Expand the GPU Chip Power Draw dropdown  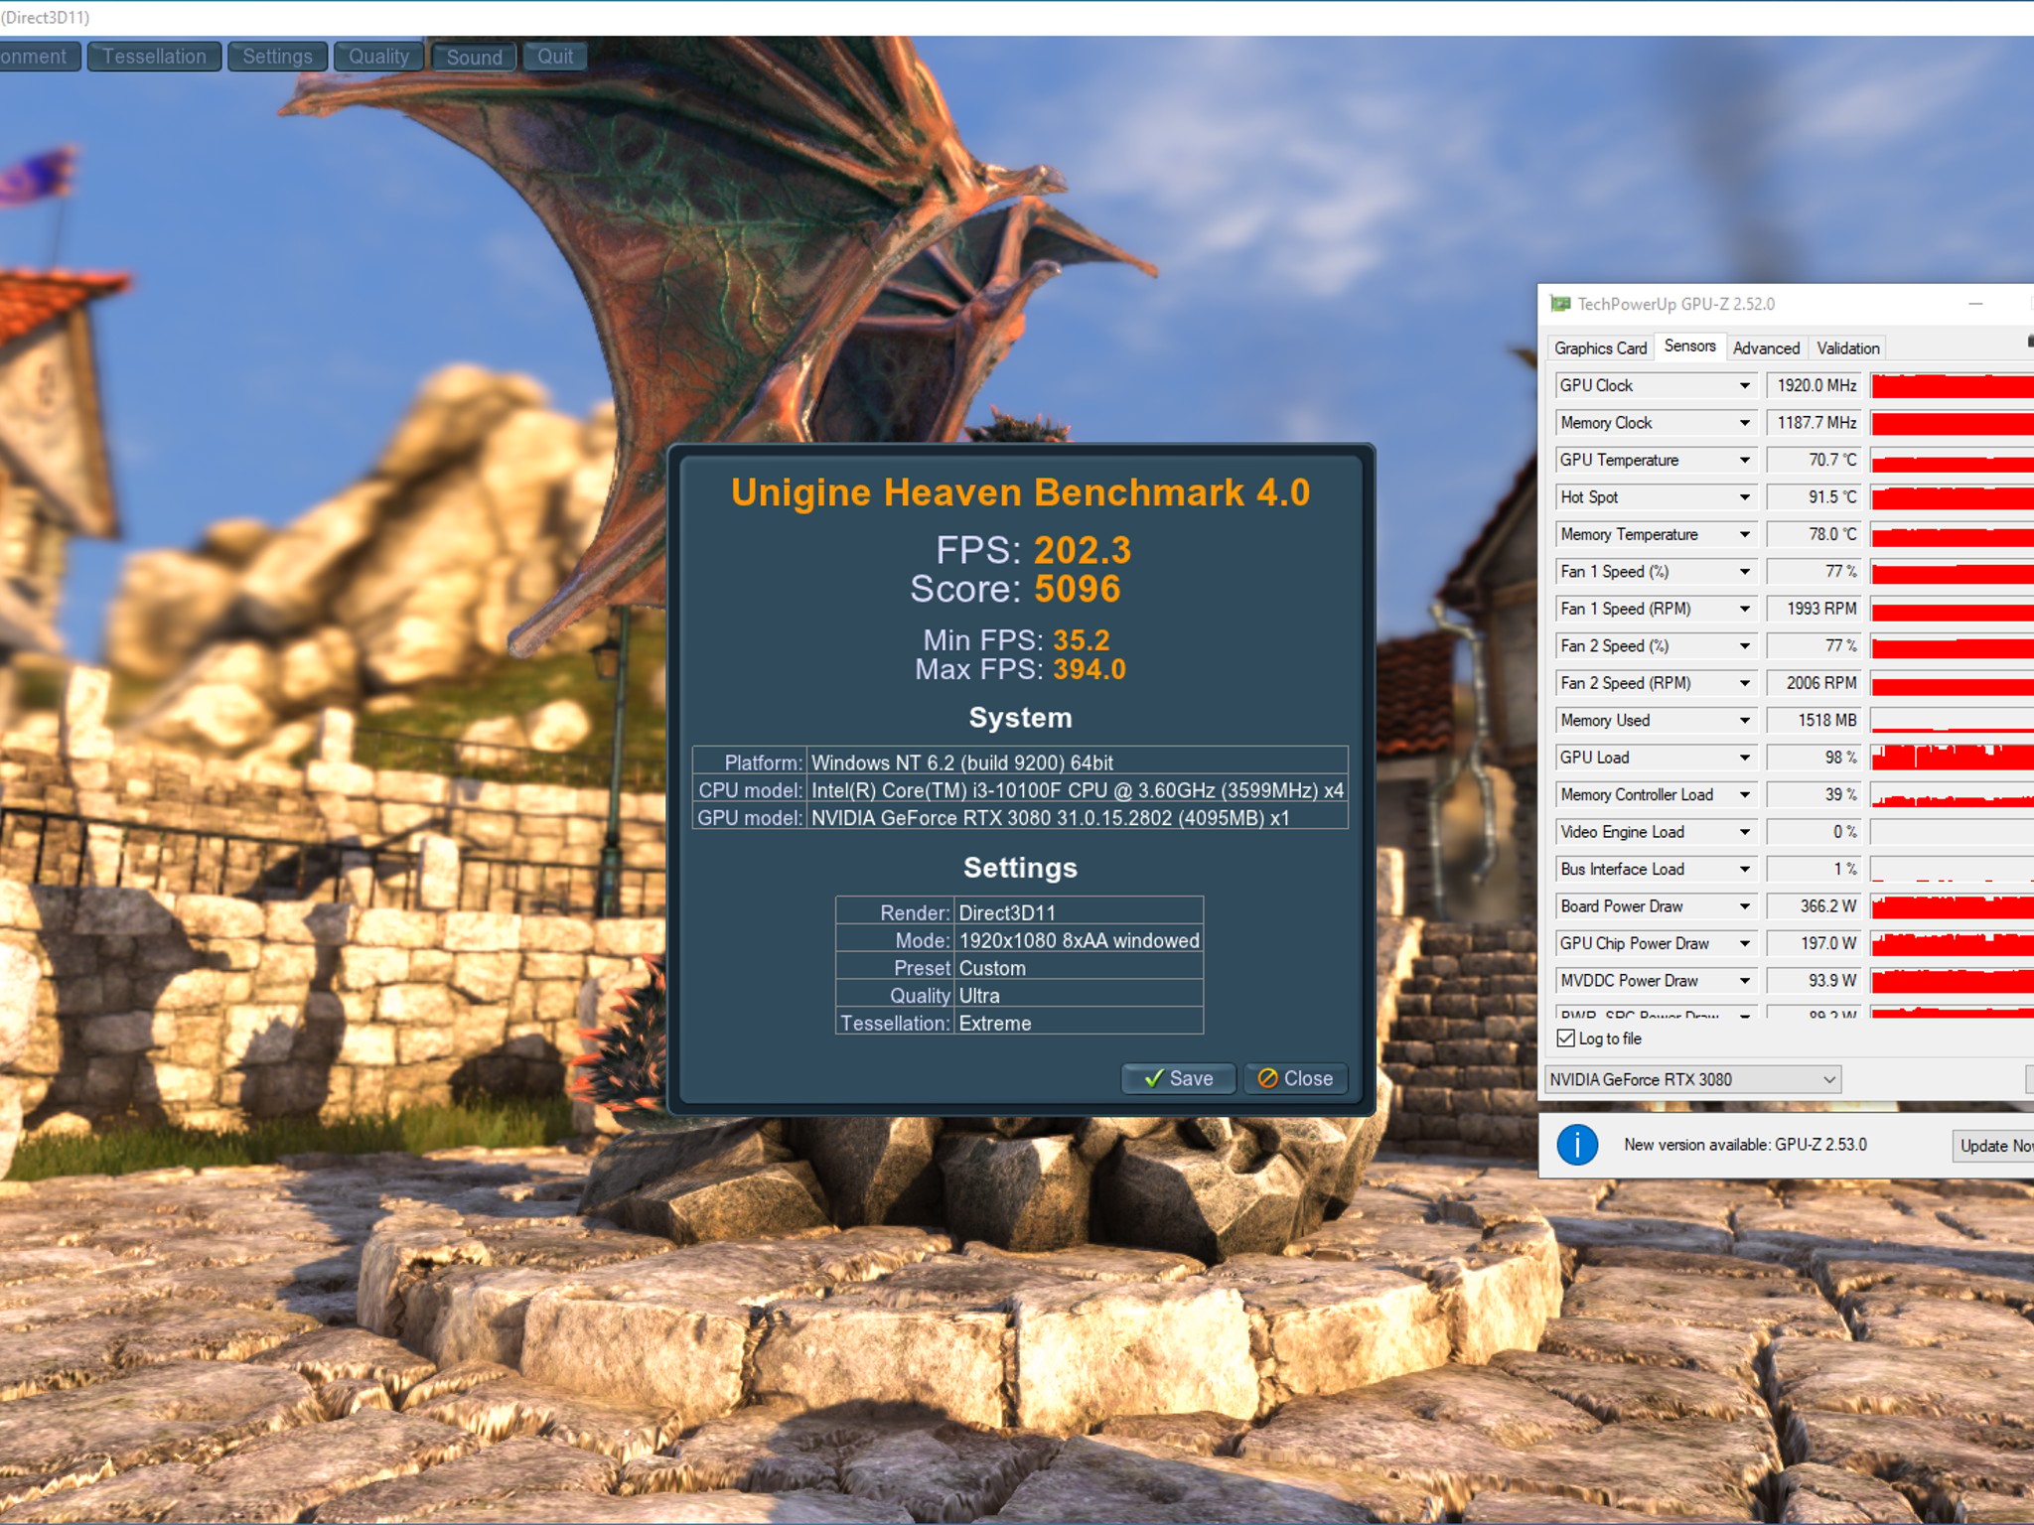click(1745, 944)
